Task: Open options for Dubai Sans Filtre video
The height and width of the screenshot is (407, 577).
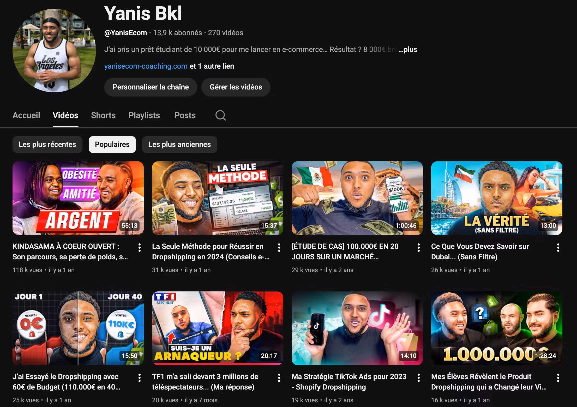Action: coord(558,247)
